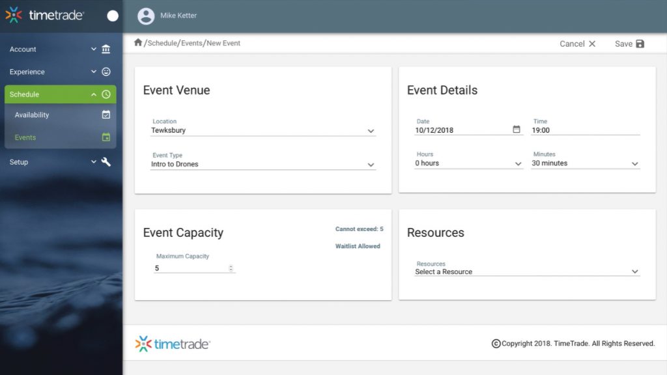This screenshot has height=375, width=667.
Task: Toggle the white circle sidebar switch
Action: 113,16
